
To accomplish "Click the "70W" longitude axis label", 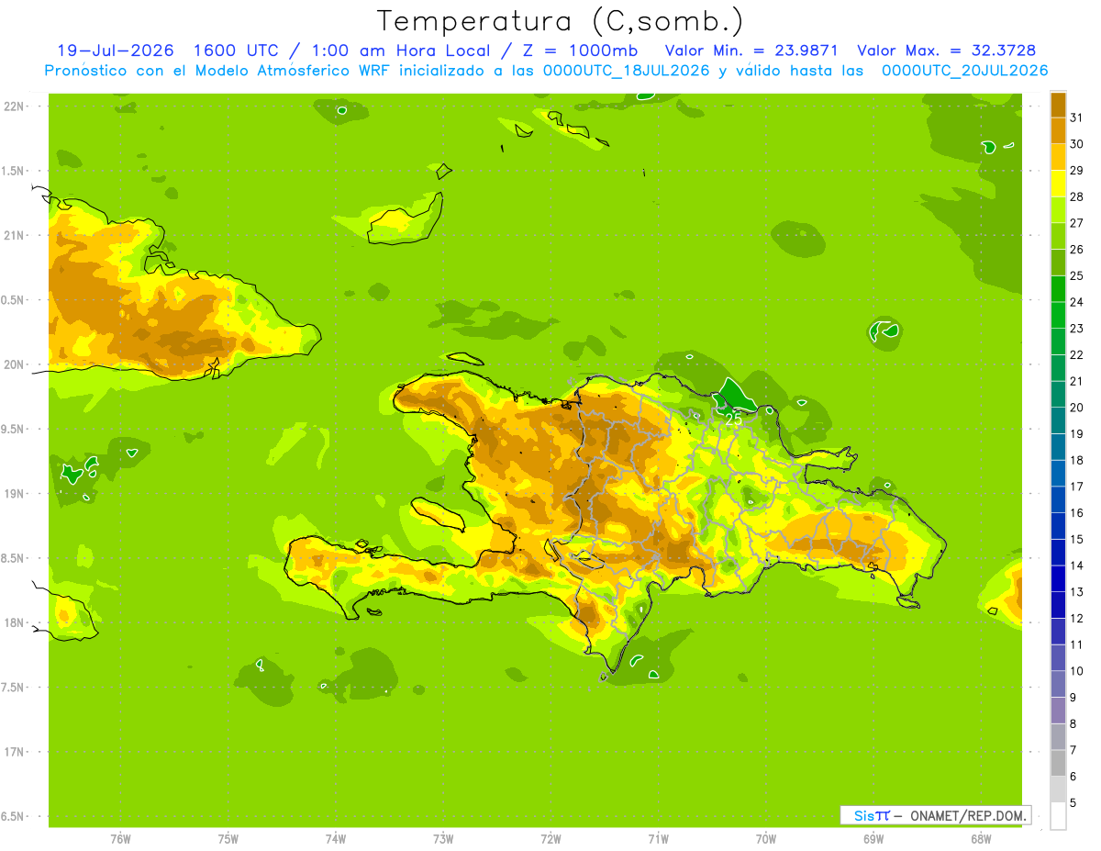I will [765, 839].
